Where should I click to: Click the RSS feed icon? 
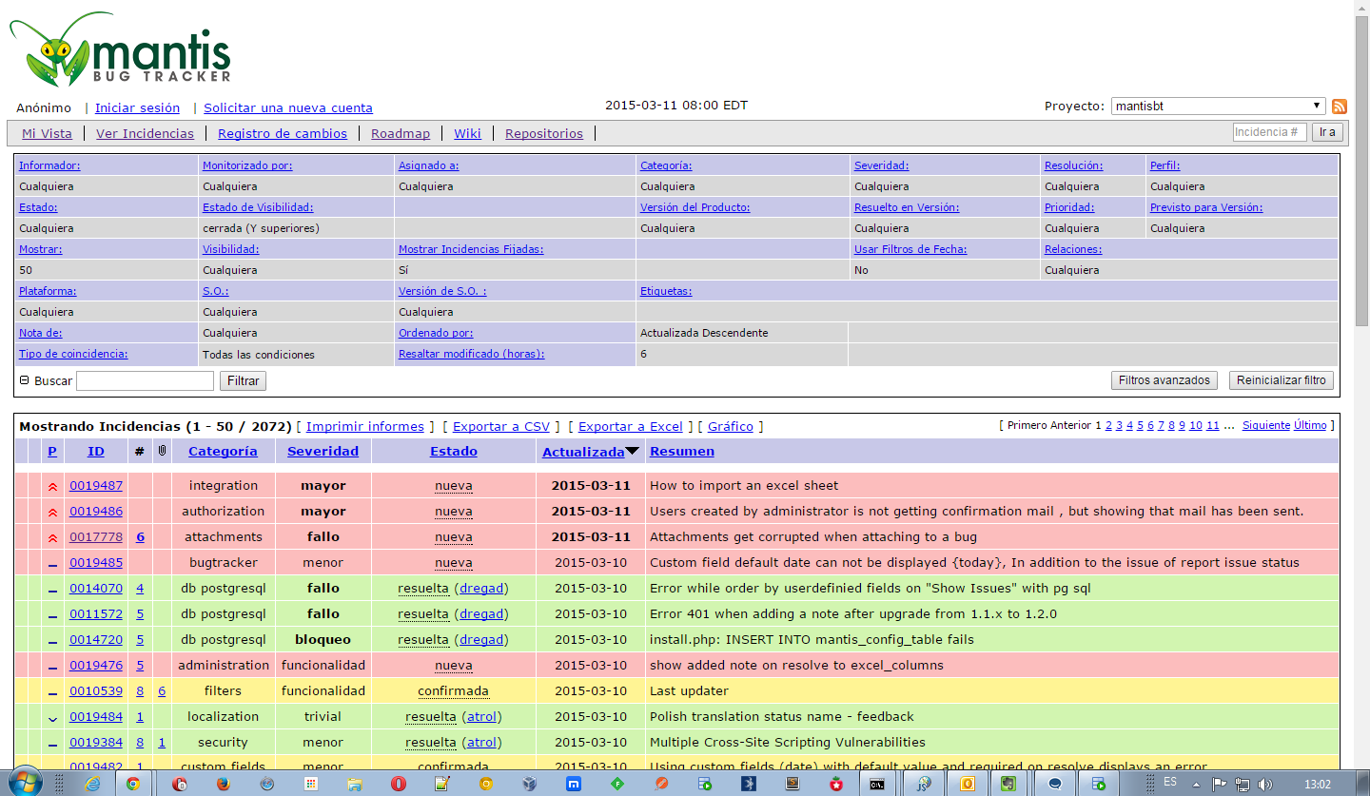tap(1339, 107)
